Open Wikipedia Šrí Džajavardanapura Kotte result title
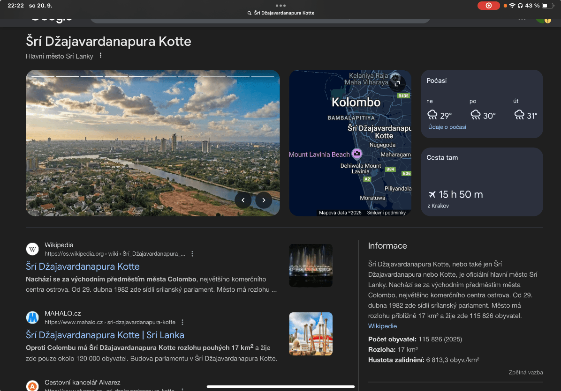 click(x=83, y=266)
